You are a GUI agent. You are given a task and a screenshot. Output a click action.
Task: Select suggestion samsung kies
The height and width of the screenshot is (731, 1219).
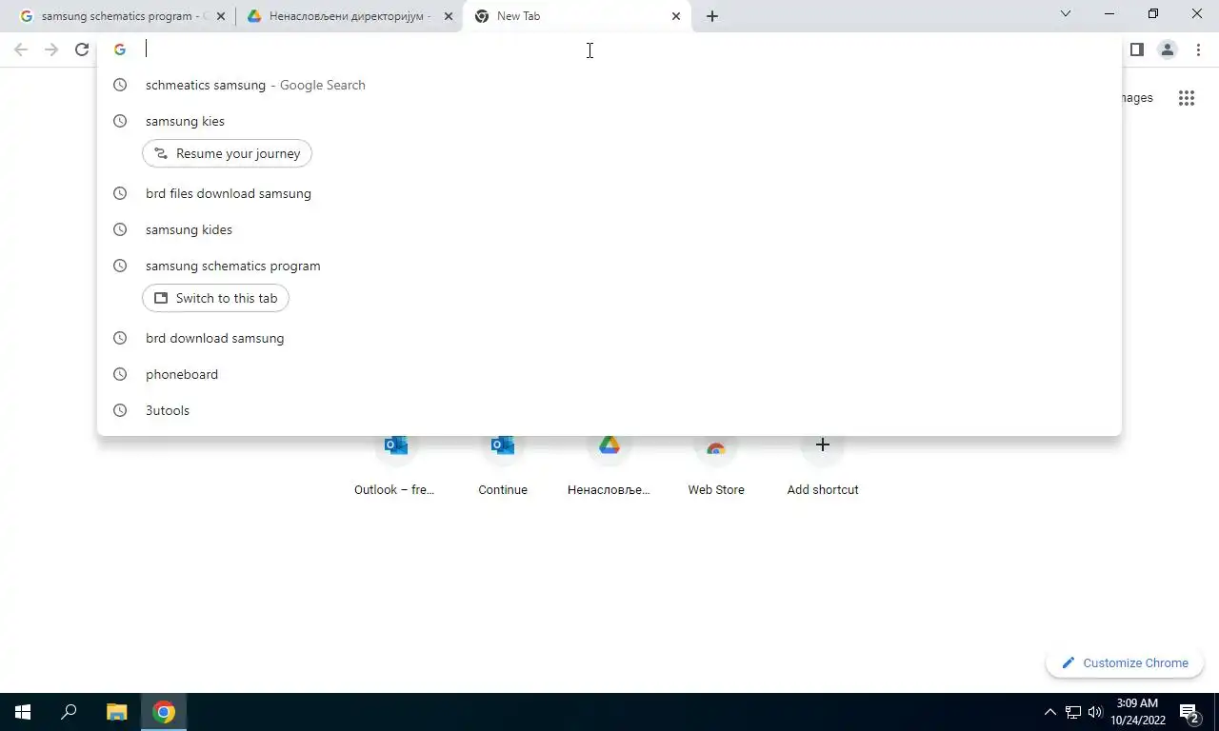coord(609,121)
